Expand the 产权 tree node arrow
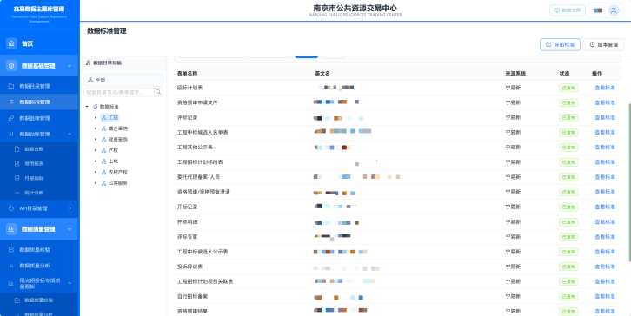Screen dimensions: 631x316 click(96, 150)
